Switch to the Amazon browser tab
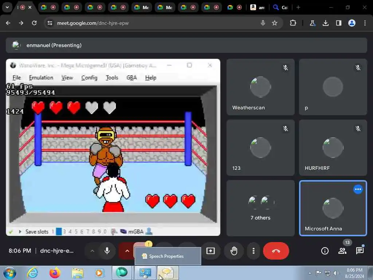Image resolution: width=373 pixels, height=280 pixels. click(x=258, y=7)
